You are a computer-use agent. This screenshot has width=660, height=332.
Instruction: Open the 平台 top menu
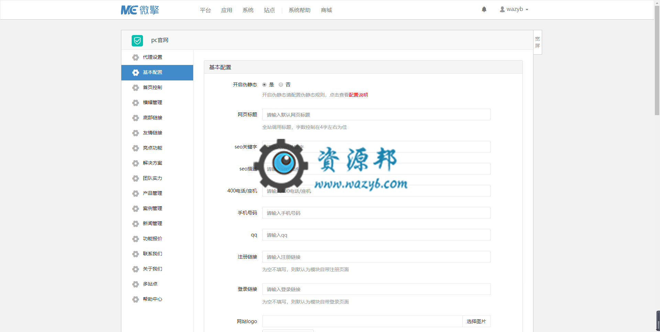(x=206, y=10)
